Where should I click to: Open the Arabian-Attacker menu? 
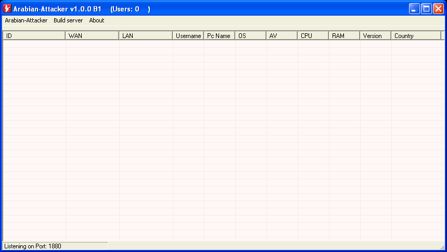pyautogui.click(x=26, y=20)
